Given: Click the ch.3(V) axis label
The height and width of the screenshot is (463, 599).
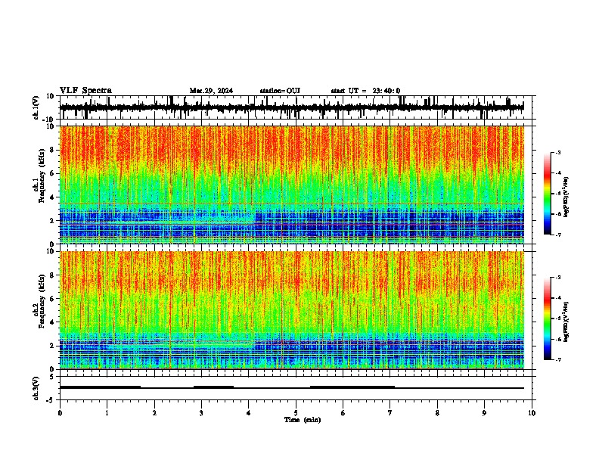Looking at the screenshot, I should tap(36, 389).
